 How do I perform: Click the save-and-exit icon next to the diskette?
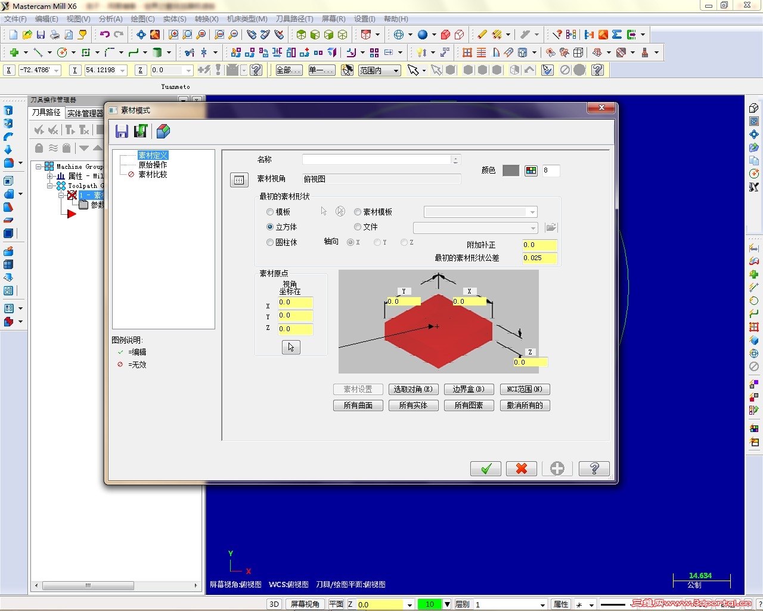(141, 131)
